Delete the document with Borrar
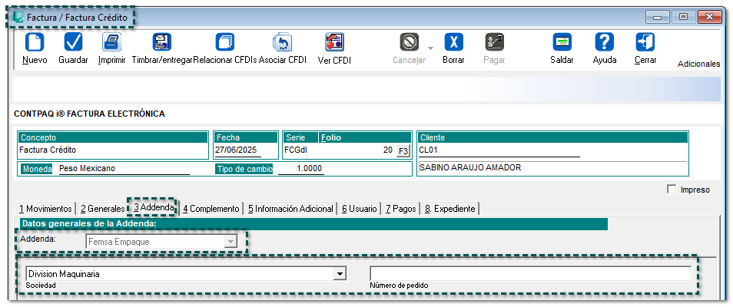The height and width of the screenshot is (307, 733). [x=453, y=42]
